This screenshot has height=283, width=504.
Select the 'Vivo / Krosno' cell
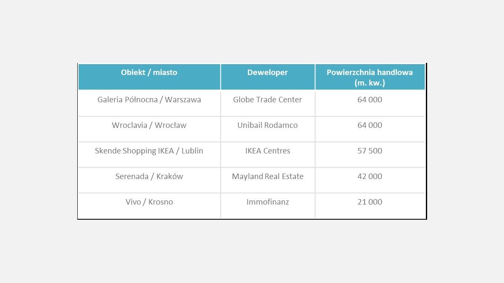pos(149,202)
